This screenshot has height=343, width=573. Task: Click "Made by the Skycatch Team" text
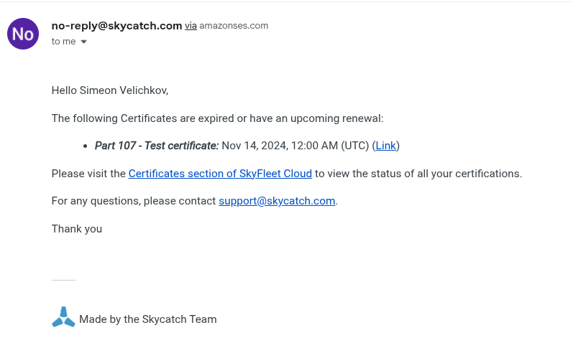coord(147,319)
